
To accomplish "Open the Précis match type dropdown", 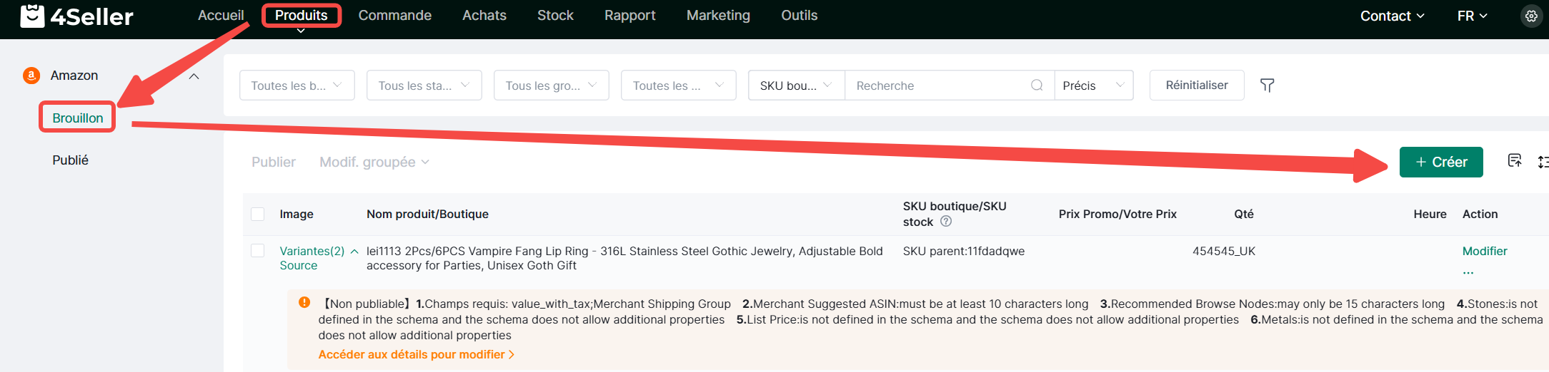I will click(x=1093, y=86).
